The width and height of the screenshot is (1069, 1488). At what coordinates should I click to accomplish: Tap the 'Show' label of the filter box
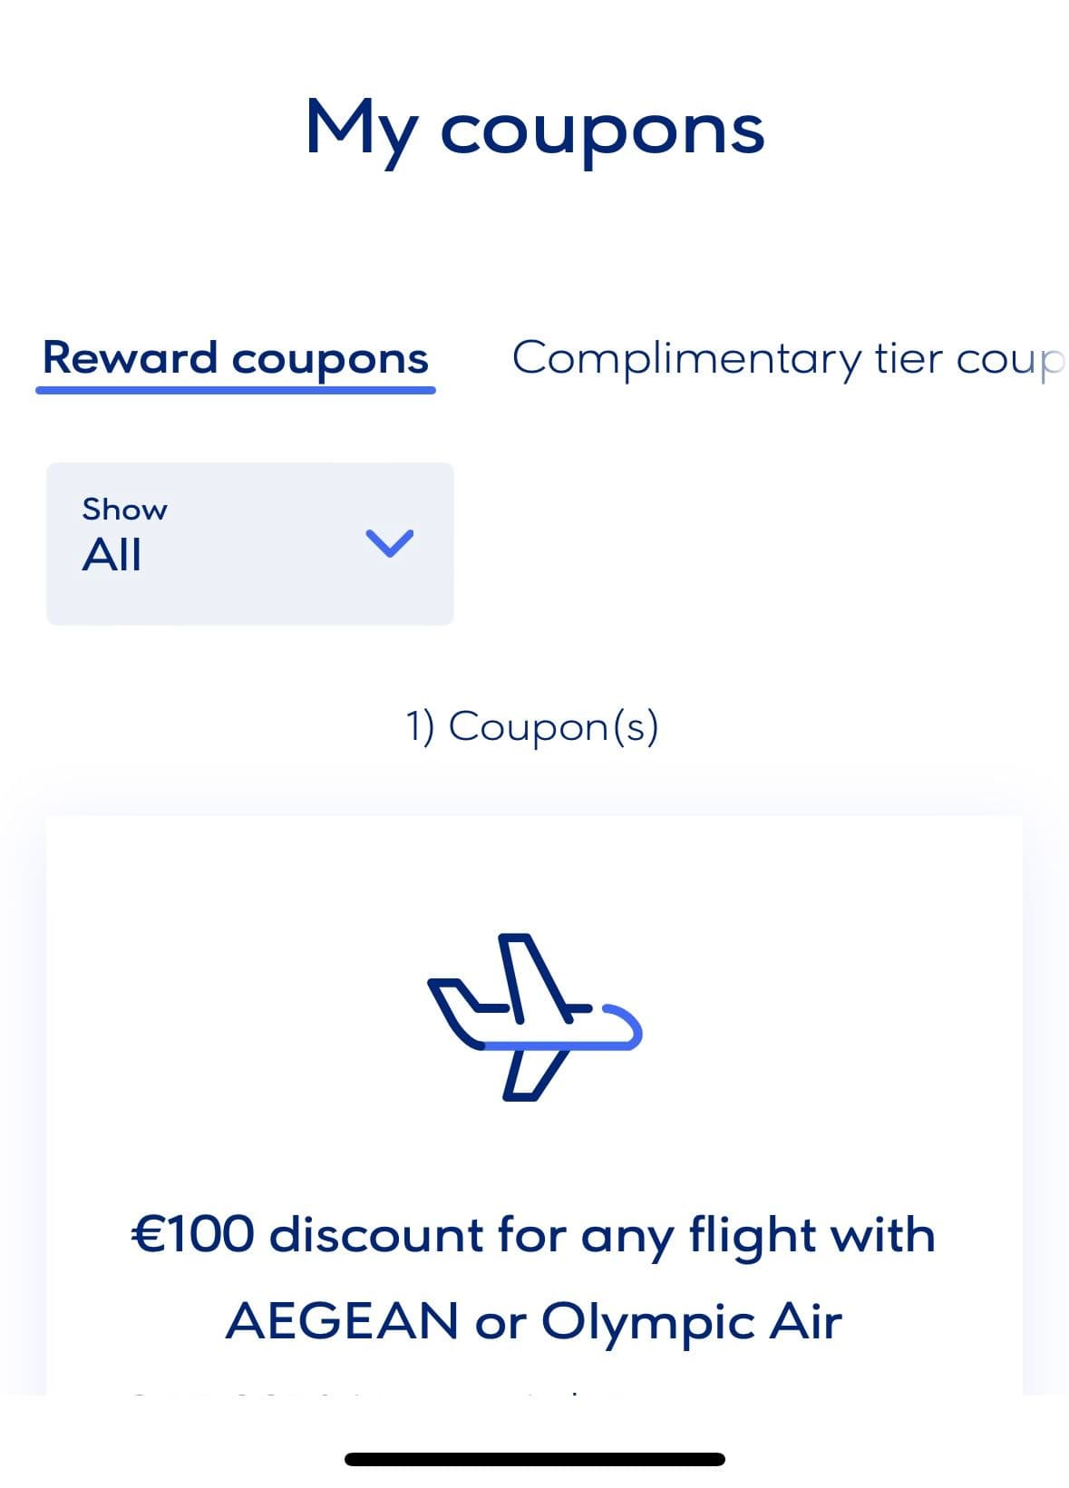pyautogui.click(x=124, y=509)
